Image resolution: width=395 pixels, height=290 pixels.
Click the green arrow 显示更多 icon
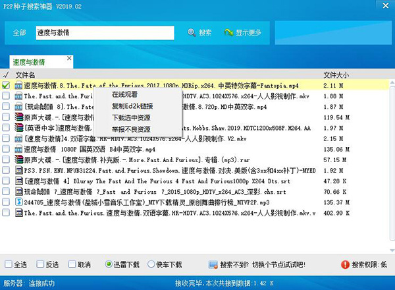click(x=228, y=32)
